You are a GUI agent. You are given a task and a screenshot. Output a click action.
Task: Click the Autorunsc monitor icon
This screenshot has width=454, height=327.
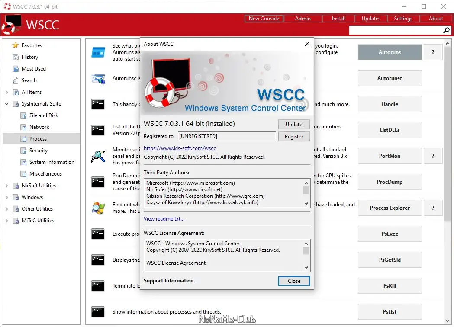click(98, 79)
